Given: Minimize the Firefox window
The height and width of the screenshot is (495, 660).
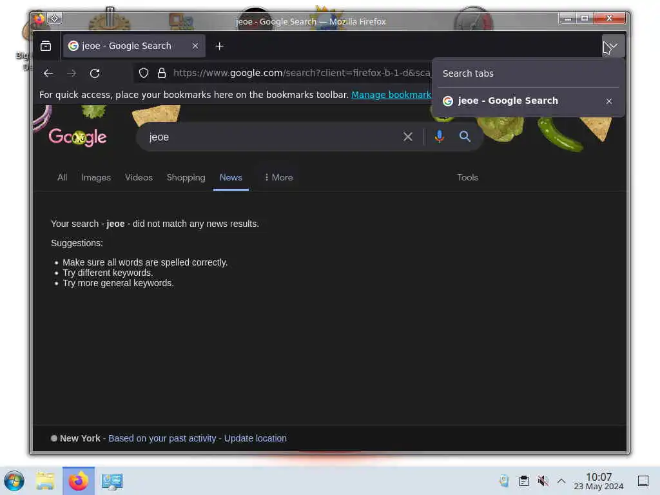Looking at the screenshot, I should pos(567,18).
